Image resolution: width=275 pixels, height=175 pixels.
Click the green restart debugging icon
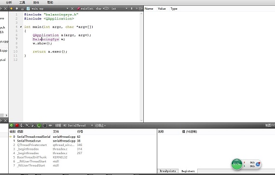point(39,126)
